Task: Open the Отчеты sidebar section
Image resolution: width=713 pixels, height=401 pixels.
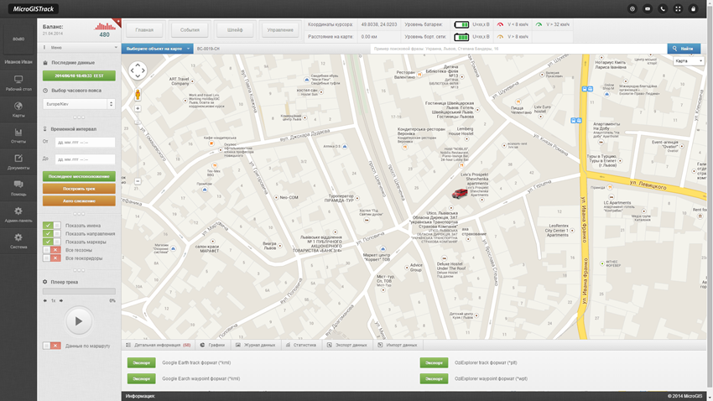Action: (18, 136)
